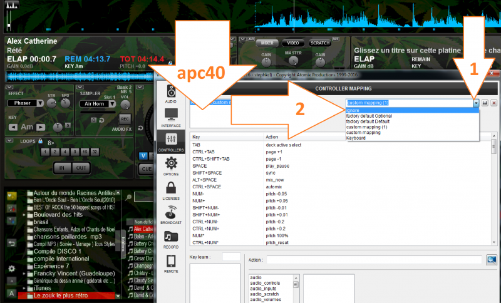The width and height of the screenshot is (501, 303).
Task: Click the Key learn field
Action: point(231,257)
